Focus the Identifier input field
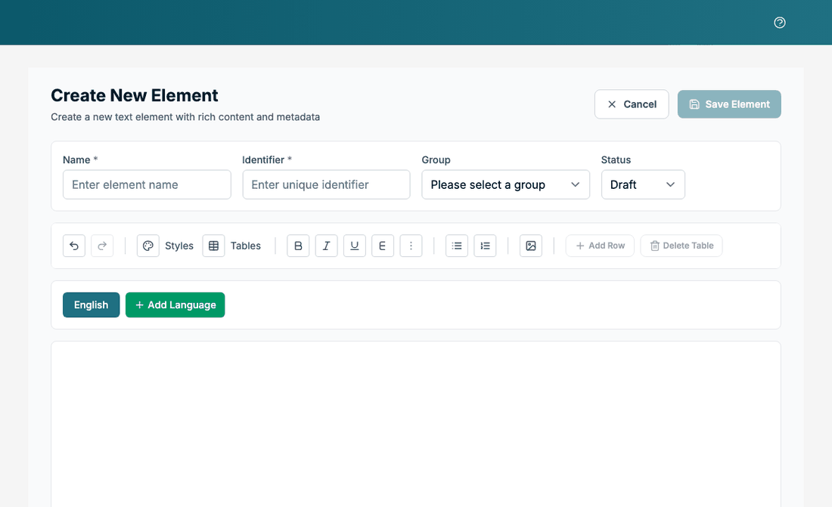The image size is (832, 507). coord(326,184)
